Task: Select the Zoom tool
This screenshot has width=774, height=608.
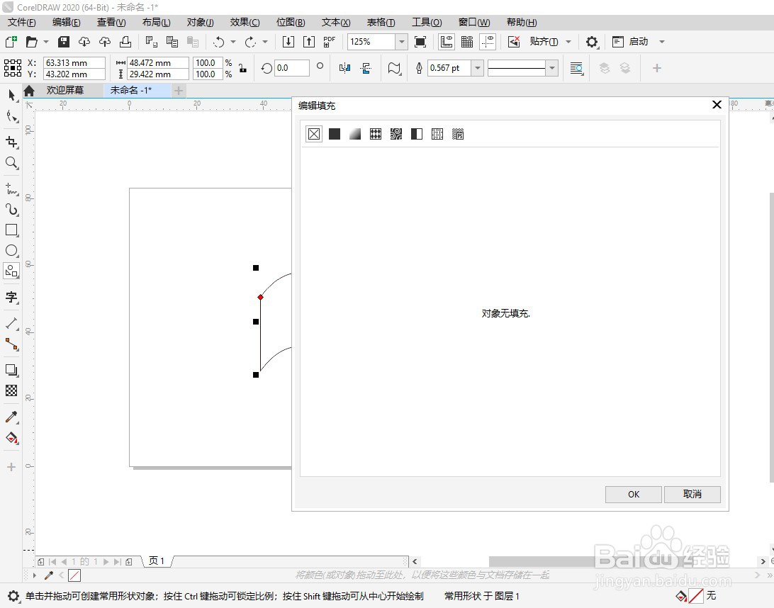Action: point(11,163)
